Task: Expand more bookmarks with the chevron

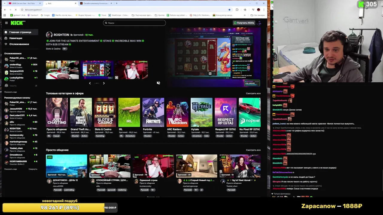Action: click(244, 15)
